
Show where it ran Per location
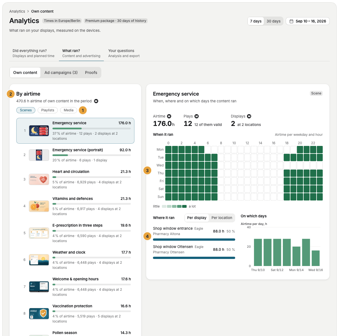[x=222, y=218]
